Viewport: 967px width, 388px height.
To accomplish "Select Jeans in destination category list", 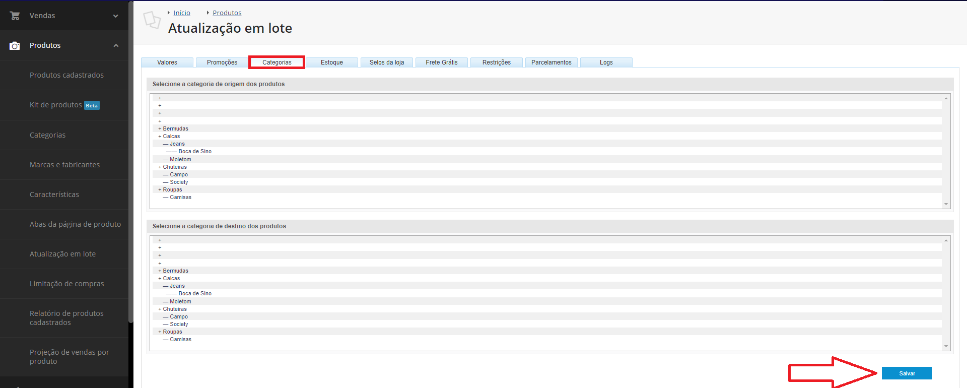I will tap(547, 286).
